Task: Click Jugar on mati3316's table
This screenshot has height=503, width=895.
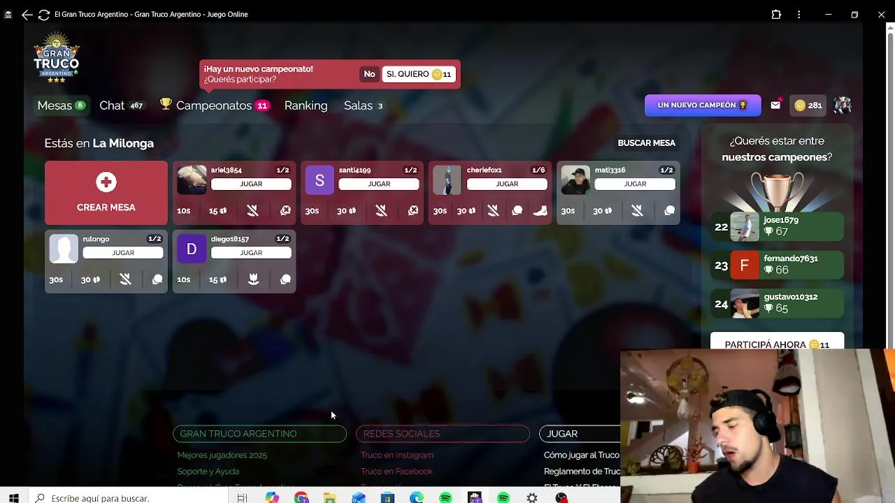Action: (x=635, y=184)
